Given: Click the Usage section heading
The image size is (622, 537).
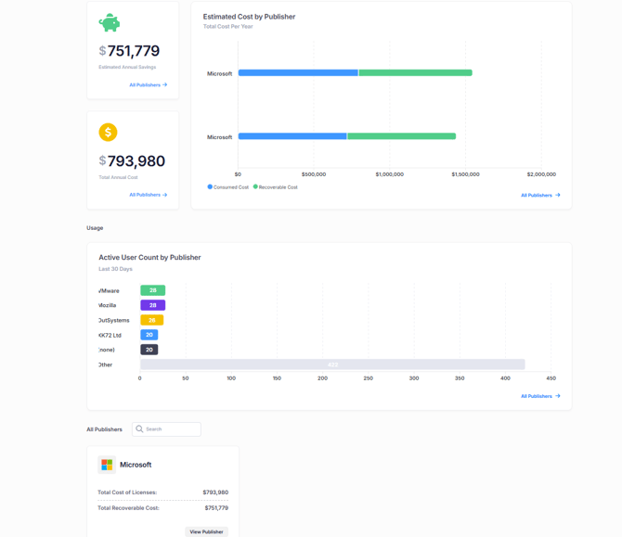Looking at the screenshot, I should (x=95, y=228).
